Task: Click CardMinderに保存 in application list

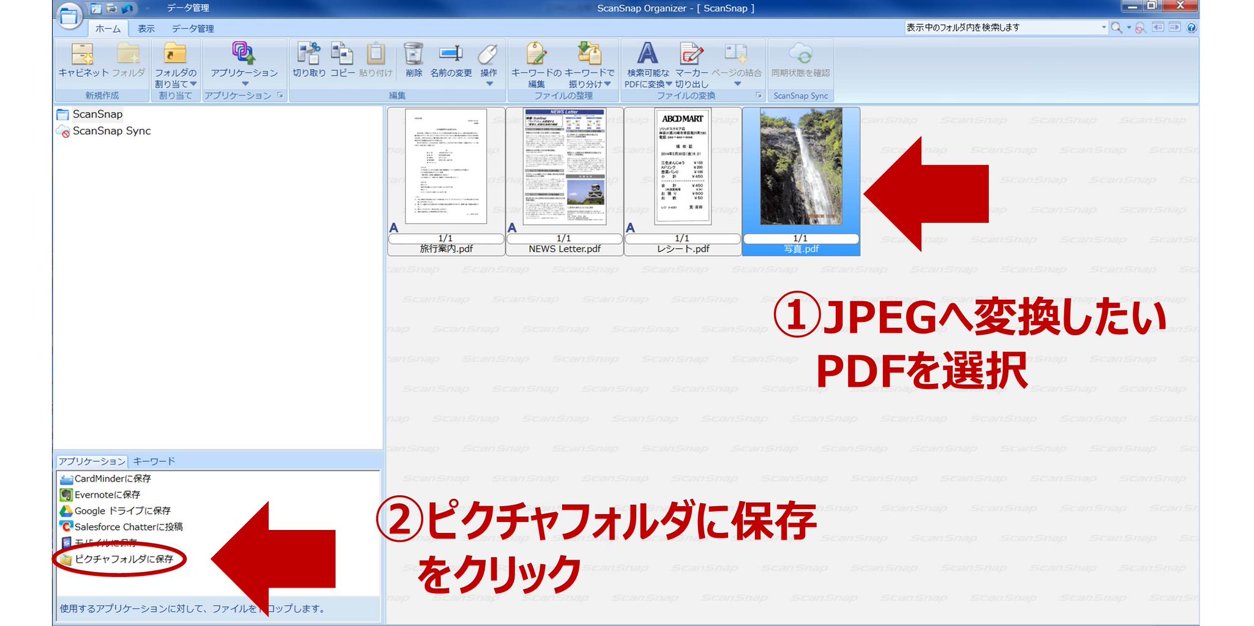Action: (105, 479)
